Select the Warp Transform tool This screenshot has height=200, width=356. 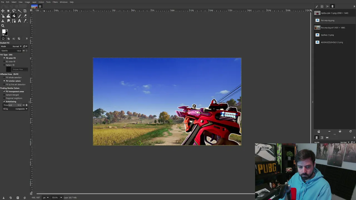click(8, 16)
